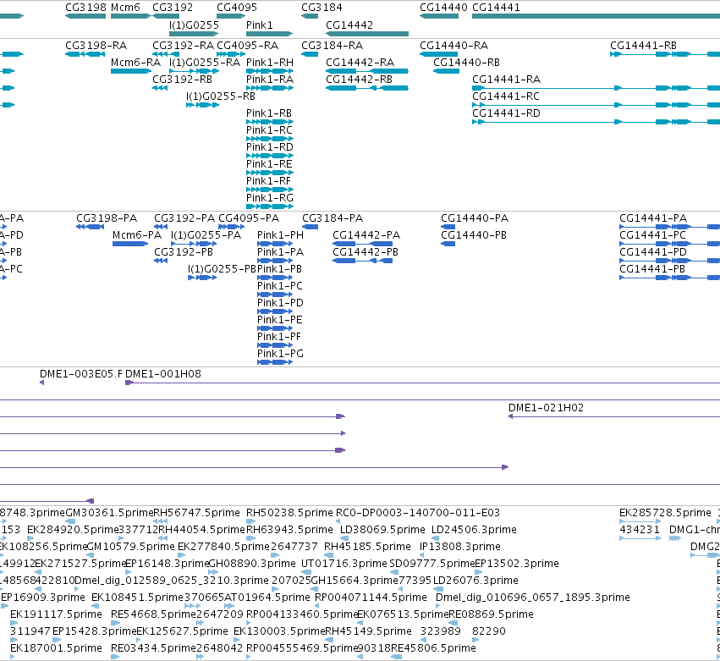Select the Mcm6-RA transcript label
Image resolution: width=720 pixels, height=661 pixels.
tap(135, 62)
